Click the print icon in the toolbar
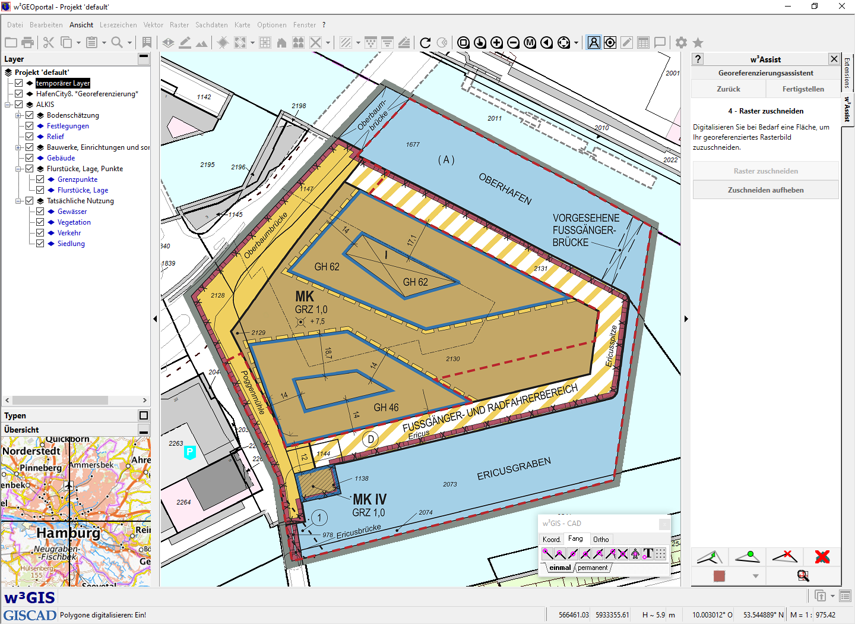This screenshot has width=855, height=624. (x=27, y=42)
